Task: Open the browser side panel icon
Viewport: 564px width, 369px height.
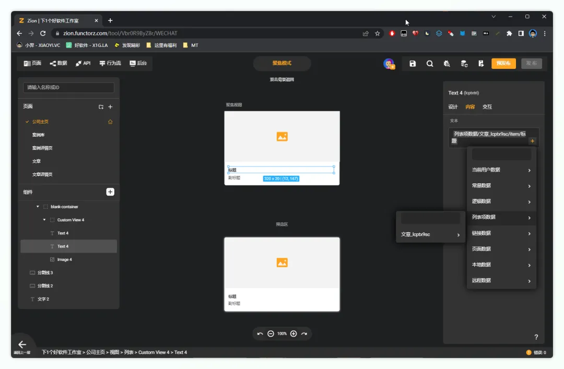Action: [x=521, y=33]
